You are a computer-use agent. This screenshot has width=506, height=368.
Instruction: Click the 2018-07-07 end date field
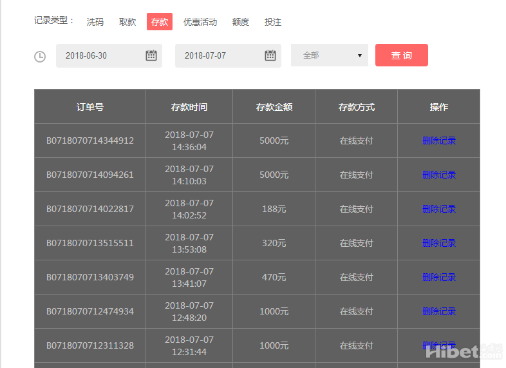219,55
